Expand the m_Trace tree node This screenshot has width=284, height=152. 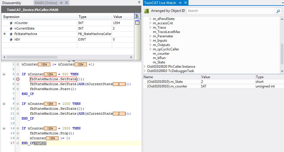pos(150,27)
